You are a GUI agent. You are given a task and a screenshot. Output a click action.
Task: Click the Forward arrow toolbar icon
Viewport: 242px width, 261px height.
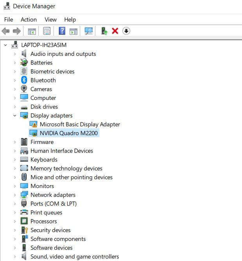[17, 31]
